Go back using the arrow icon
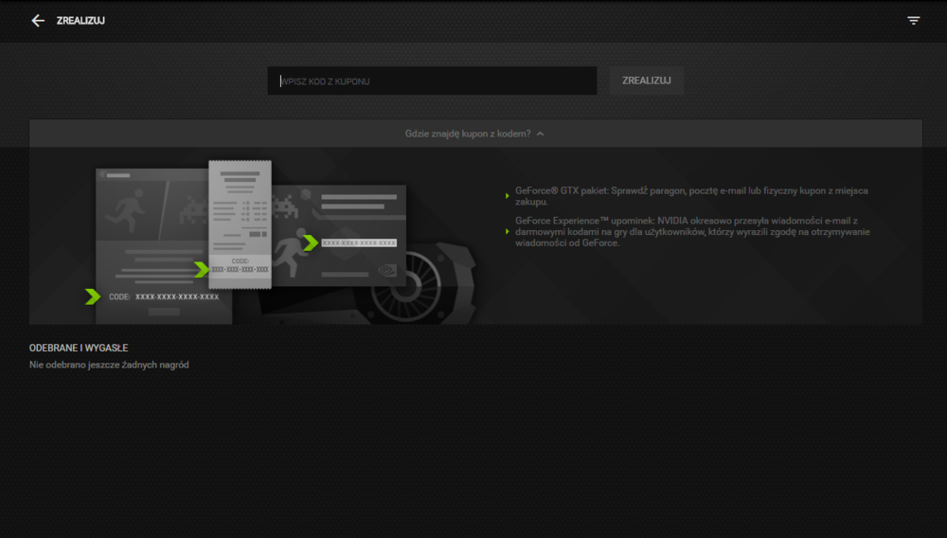The width and height of the screenshot is (947, 538). [x=38, y=21]
